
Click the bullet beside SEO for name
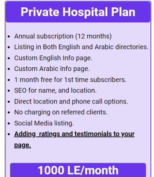coord(9,91)
